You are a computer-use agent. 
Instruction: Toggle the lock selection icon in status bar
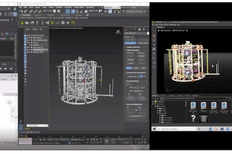(x=40, y=140)
